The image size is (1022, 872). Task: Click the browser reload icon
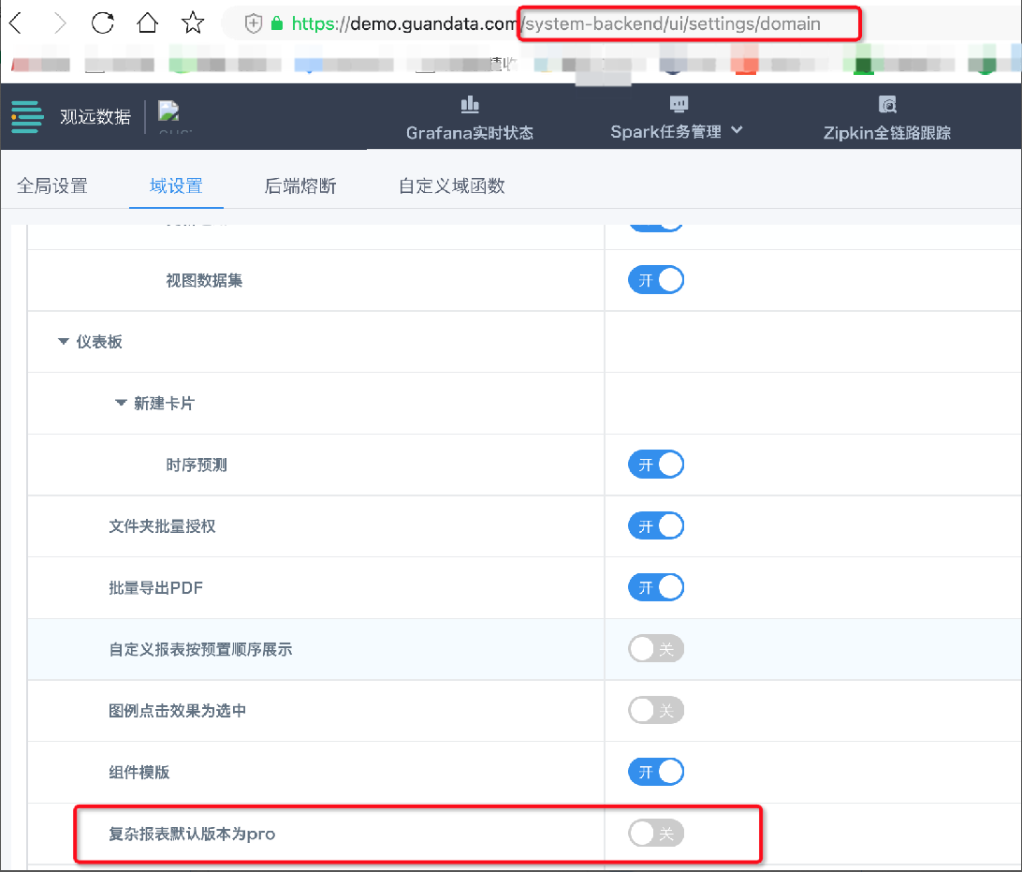(x=103, y=23)
